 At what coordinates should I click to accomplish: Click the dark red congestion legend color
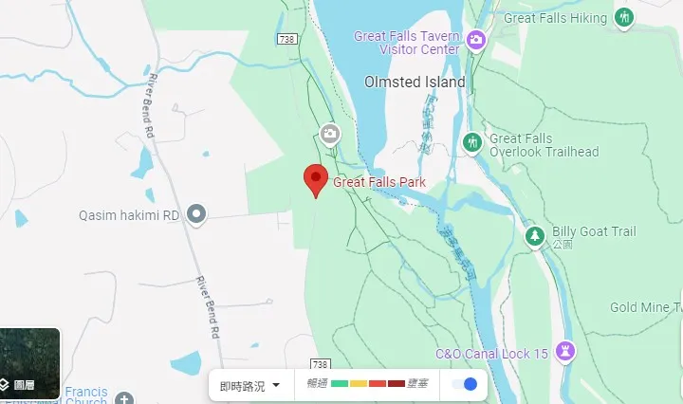[x=397, y=383]
